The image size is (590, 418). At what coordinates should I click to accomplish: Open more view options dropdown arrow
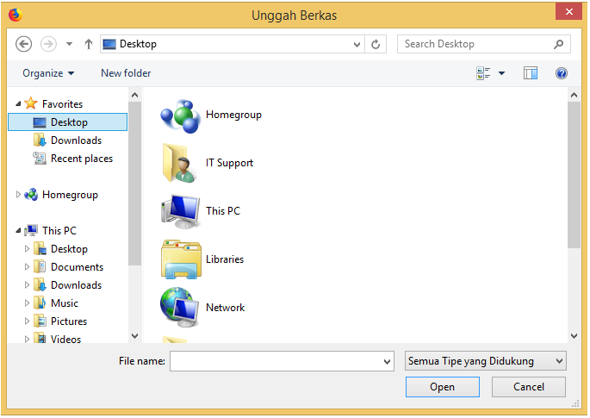coord(501,73)
